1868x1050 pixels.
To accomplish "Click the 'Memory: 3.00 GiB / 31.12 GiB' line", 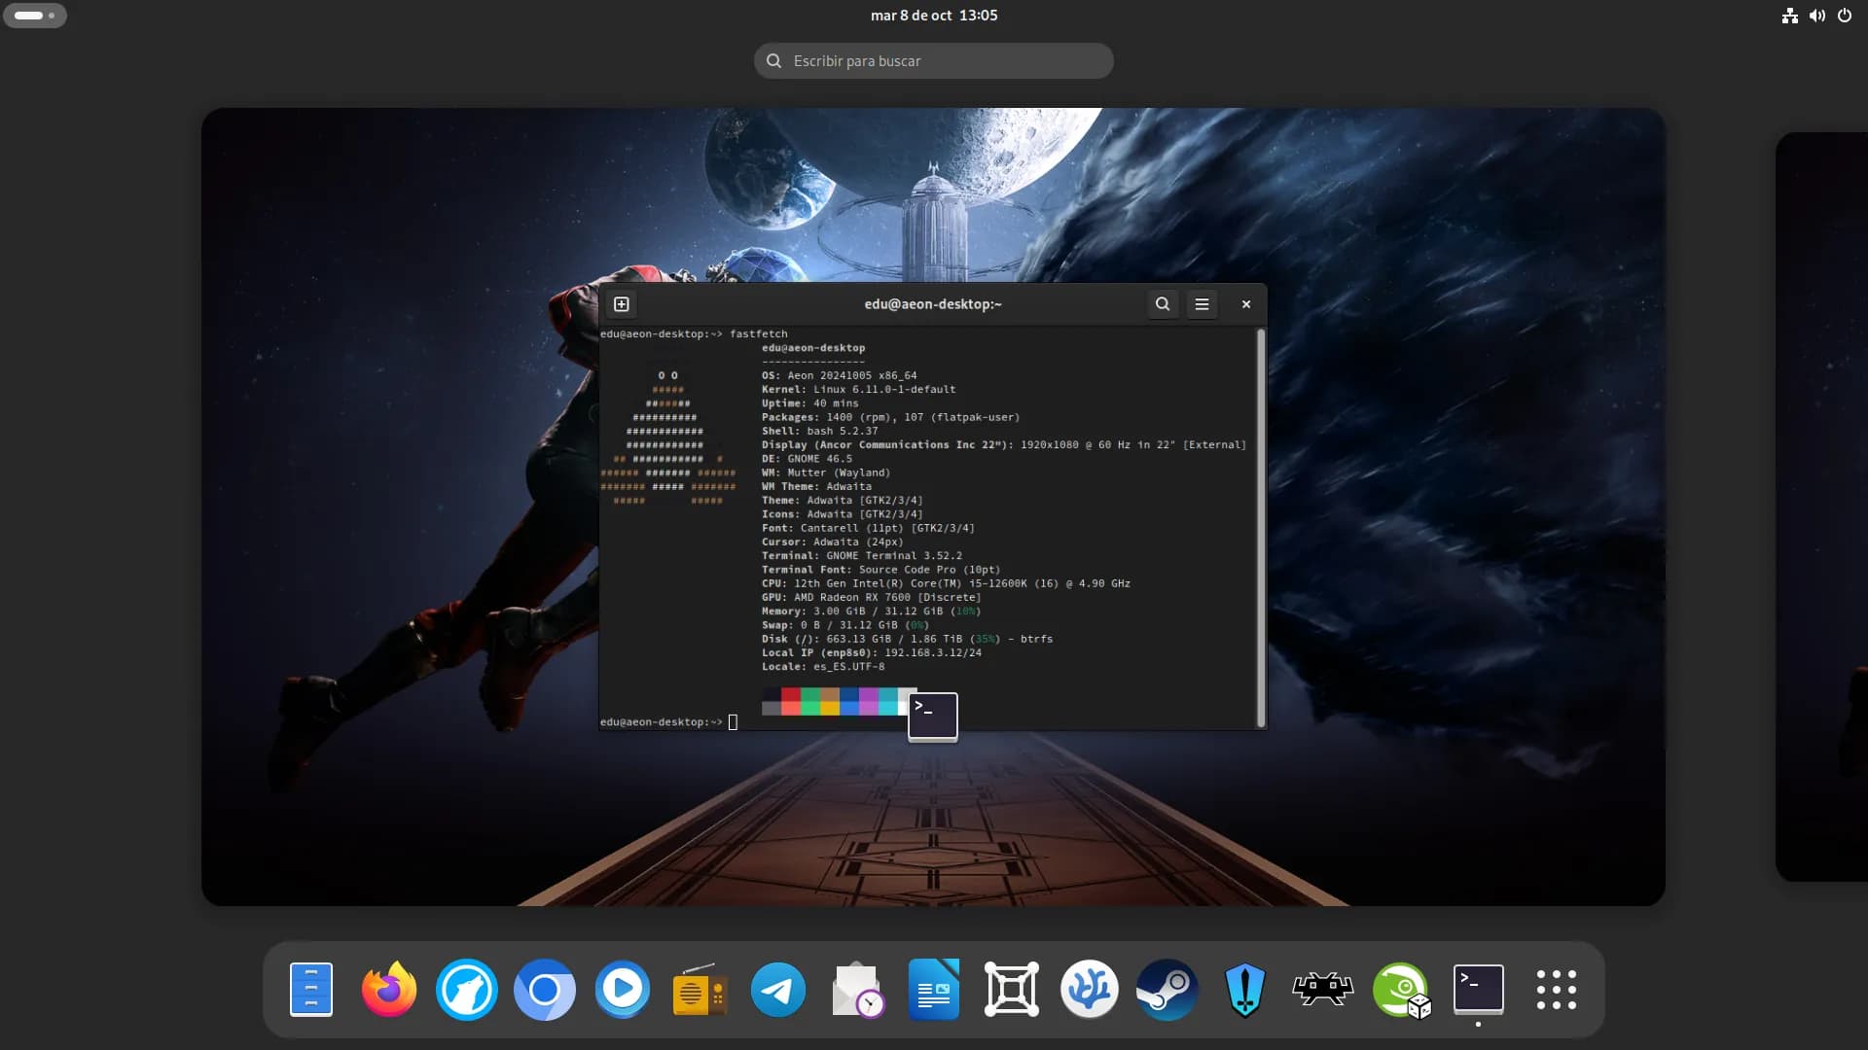I will [x=871, y=612].
